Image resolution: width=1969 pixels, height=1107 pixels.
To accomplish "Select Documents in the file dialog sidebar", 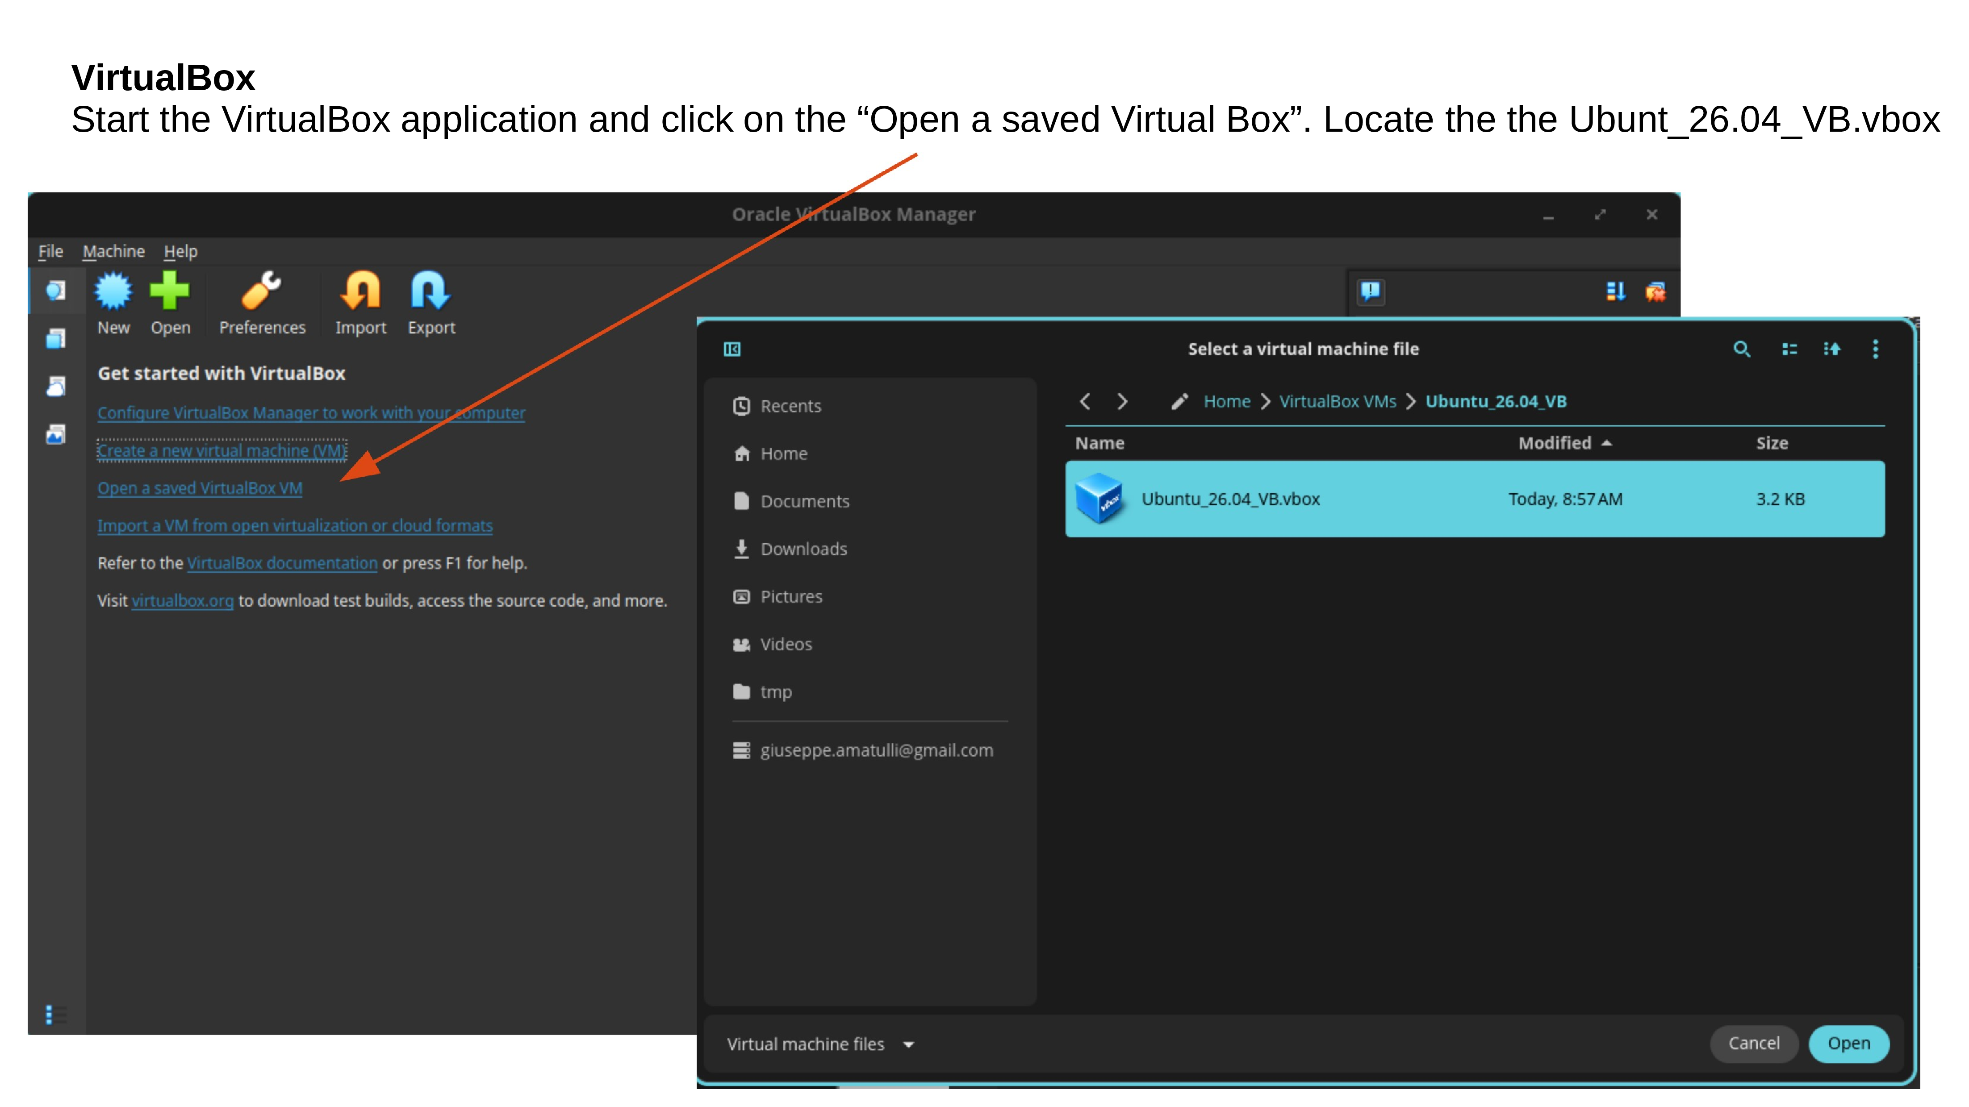I will [870, 501].
